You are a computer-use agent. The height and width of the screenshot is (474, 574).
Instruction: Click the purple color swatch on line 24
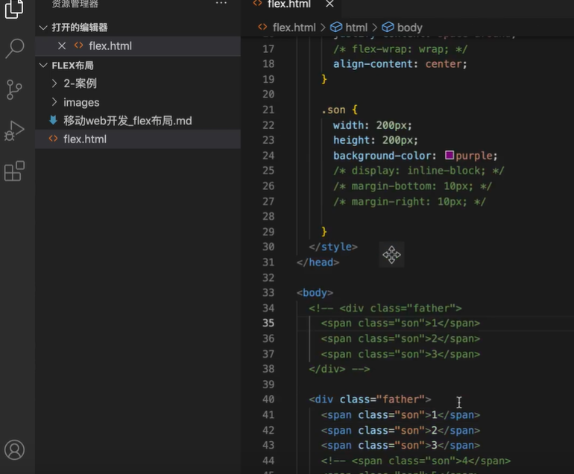[x=450, y=155]
